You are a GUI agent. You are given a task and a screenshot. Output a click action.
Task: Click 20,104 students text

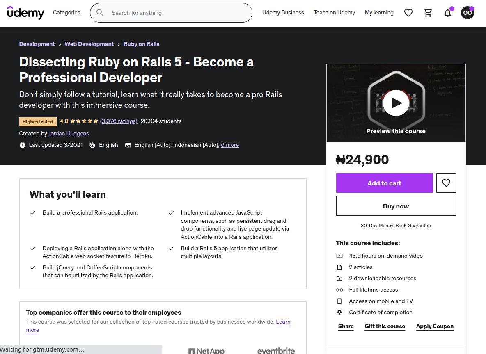(161, 121)
